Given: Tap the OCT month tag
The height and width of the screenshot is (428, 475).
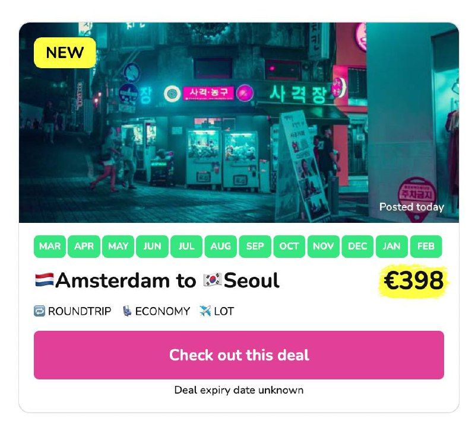Looking at the screenshot, I should coord(289,247).
